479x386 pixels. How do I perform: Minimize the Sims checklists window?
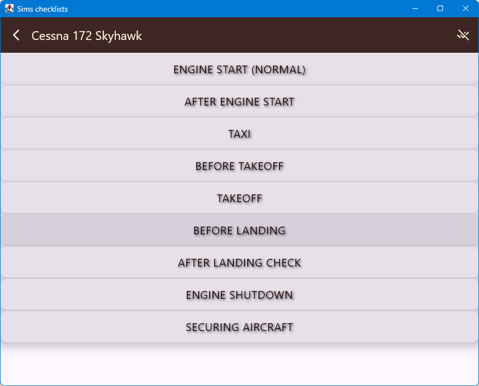tap(415, 8)
